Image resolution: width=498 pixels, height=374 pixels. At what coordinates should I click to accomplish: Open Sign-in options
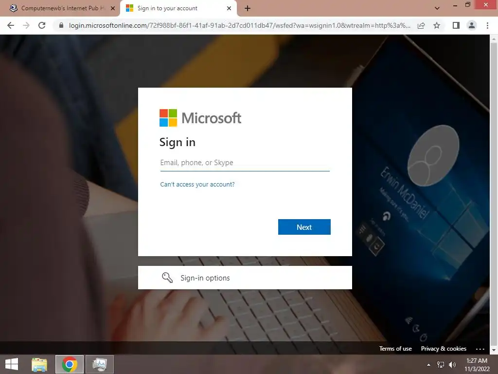tap(245, 278)
